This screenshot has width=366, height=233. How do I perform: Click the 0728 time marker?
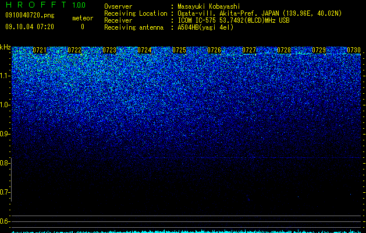(284, 50)
